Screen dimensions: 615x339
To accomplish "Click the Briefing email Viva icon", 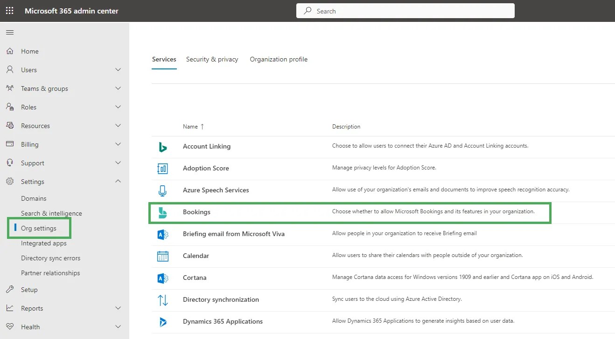I will (x=163, y=234).
